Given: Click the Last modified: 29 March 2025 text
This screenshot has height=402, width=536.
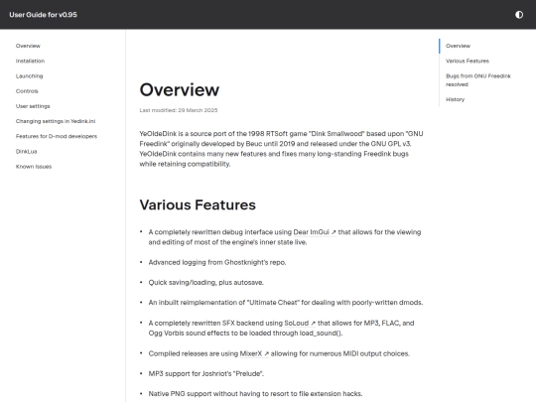Looking at the screenshot, I should [x=179, y=110].
